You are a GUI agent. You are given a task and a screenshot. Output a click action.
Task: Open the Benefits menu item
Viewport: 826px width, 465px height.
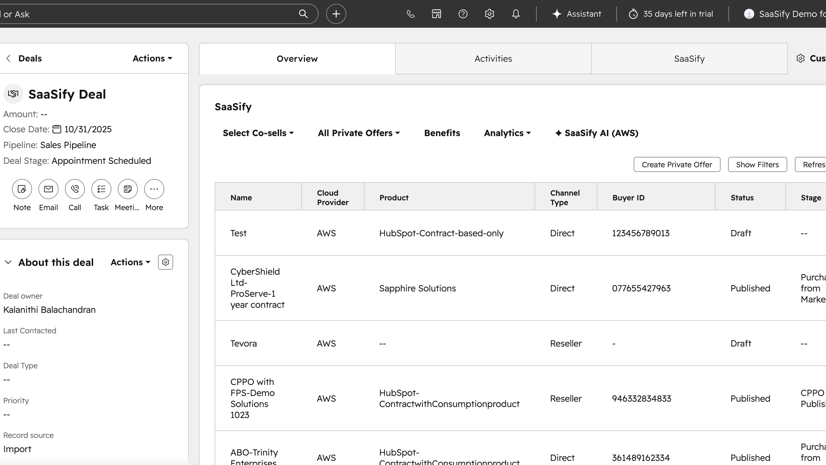click(x=442, y=133)
